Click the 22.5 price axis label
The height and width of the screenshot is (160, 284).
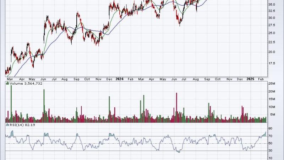(x=272, y=42)
